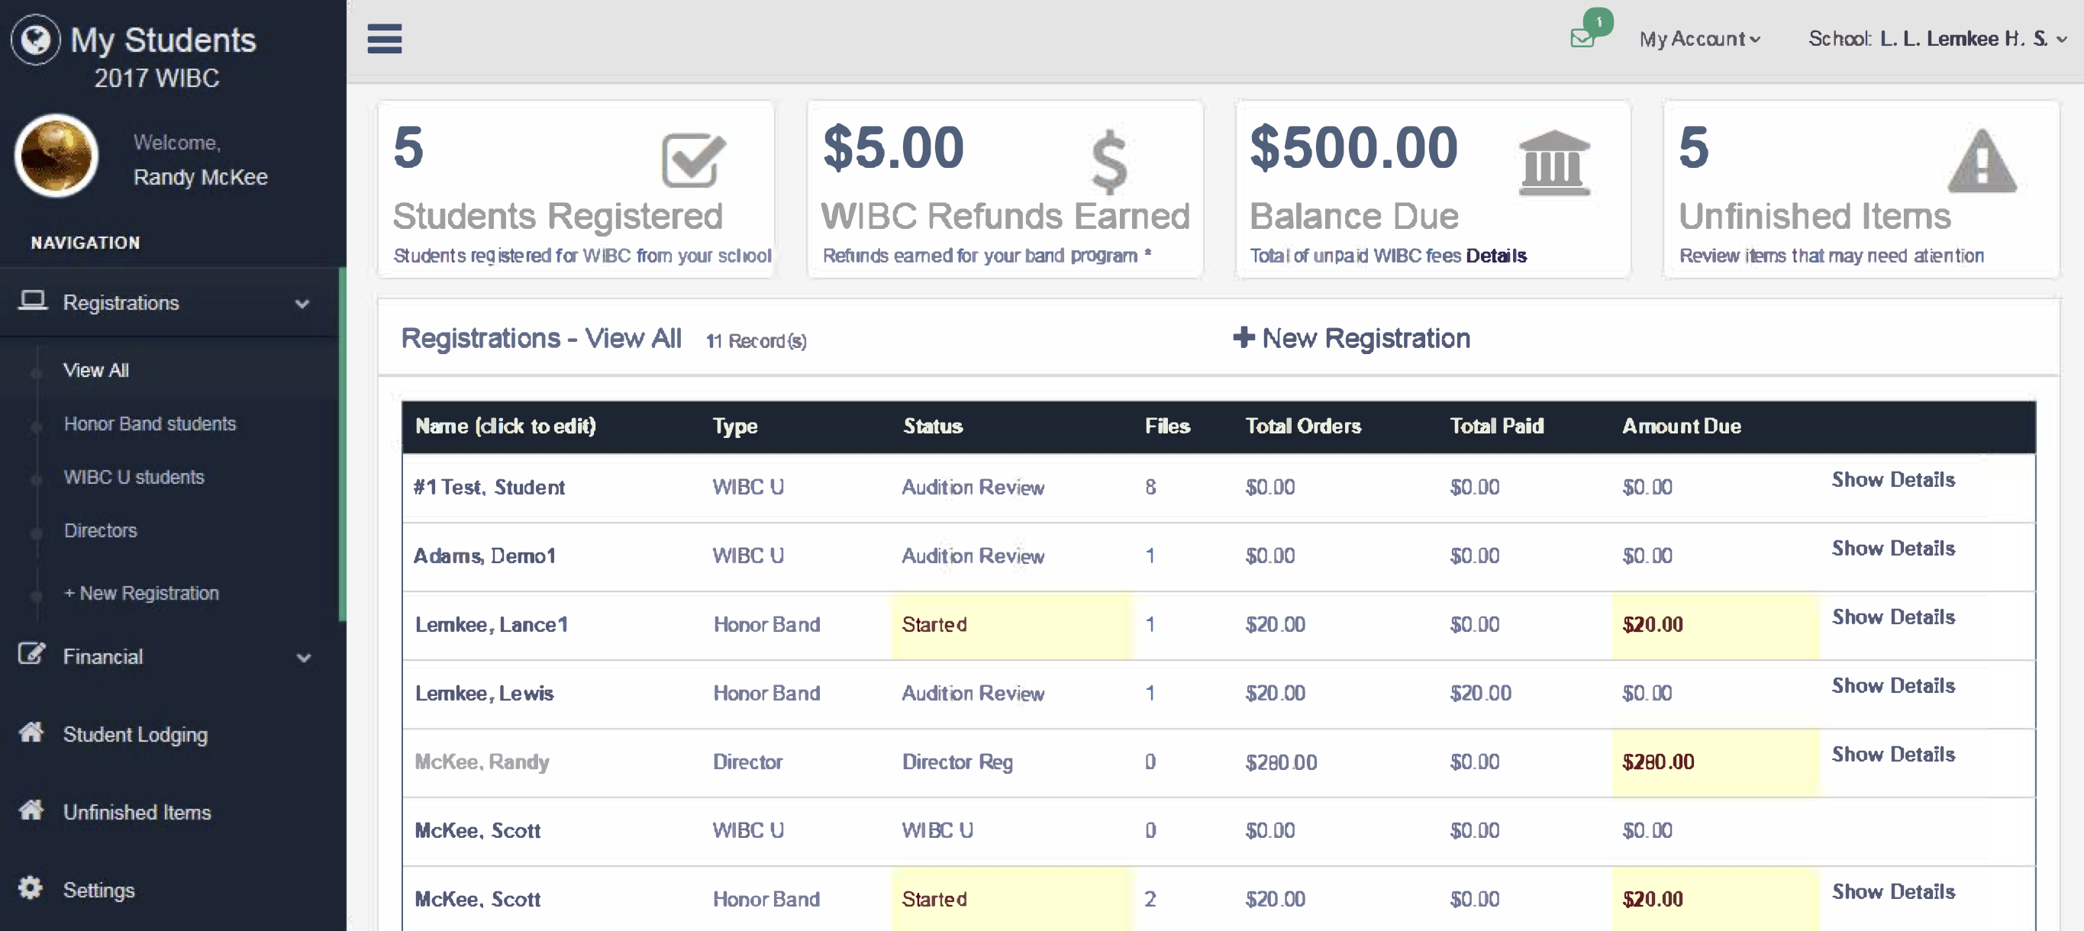
Task: Click the gear icon beside Settings
Action: tap(31, 888)
